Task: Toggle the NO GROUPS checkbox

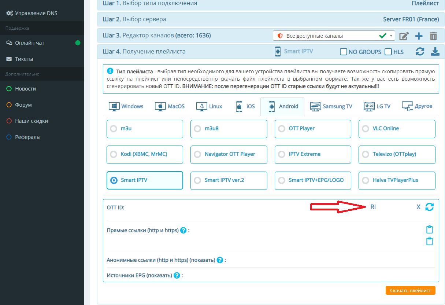Action: coord(344,52)
